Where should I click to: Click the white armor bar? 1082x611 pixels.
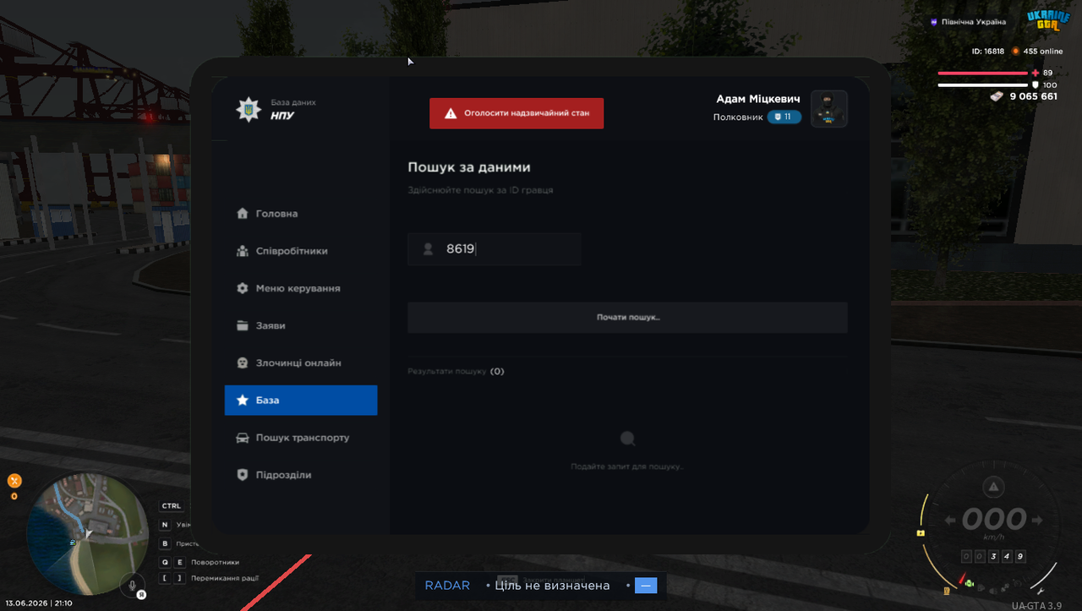(982, 85)
